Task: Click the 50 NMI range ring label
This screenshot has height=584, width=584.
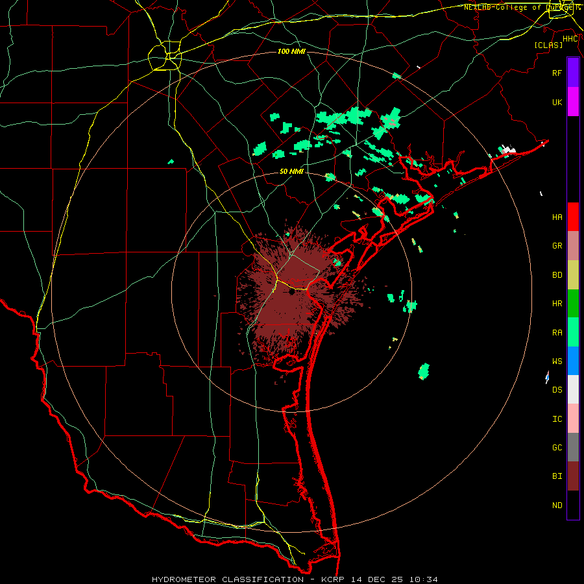Action: 291,171
